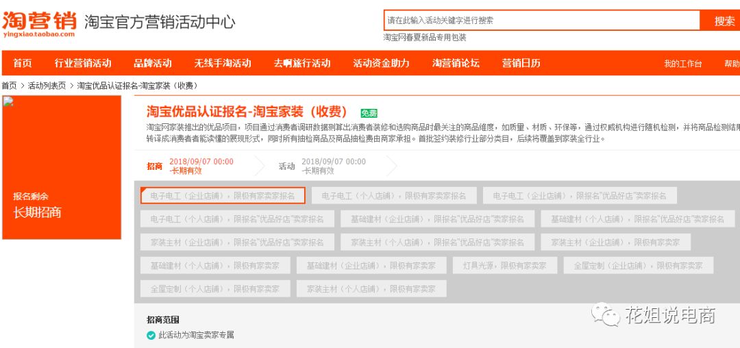Viewport: 740px width, 348px height.
Task: Open 我的工作台
Action: click(x=683, y=64)
